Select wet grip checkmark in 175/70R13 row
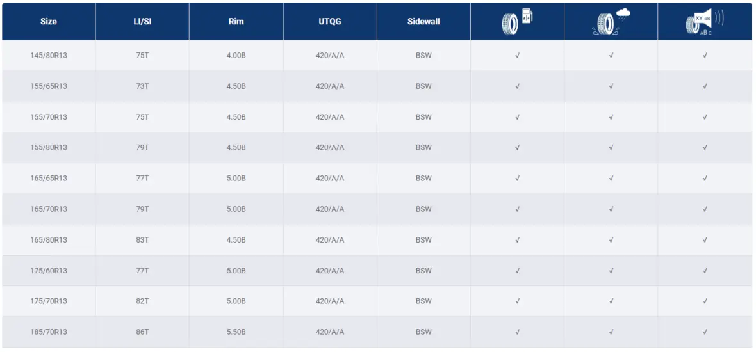 (x=611, y=301)
